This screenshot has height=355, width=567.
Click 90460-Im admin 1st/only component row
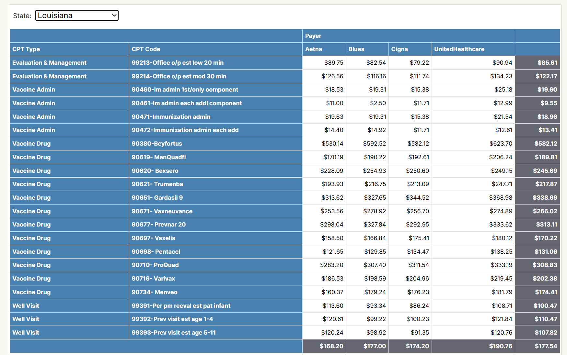(216, 90)
